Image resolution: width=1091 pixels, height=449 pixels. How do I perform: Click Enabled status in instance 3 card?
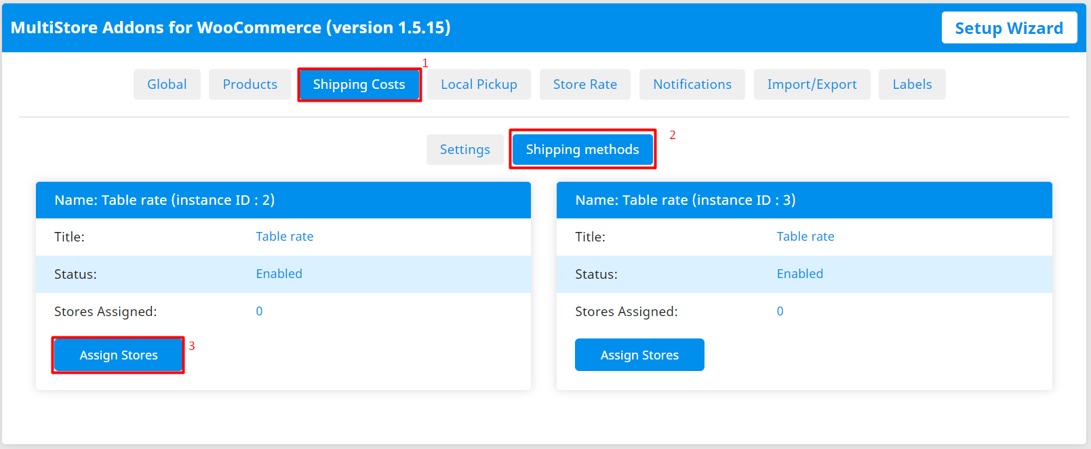click(x=800, y=274)
